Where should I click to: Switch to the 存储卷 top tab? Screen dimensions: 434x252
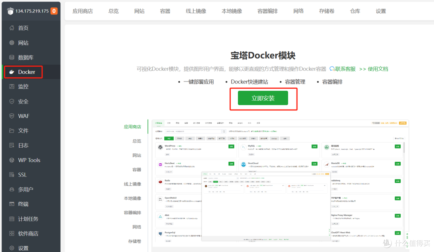[327, 11]
